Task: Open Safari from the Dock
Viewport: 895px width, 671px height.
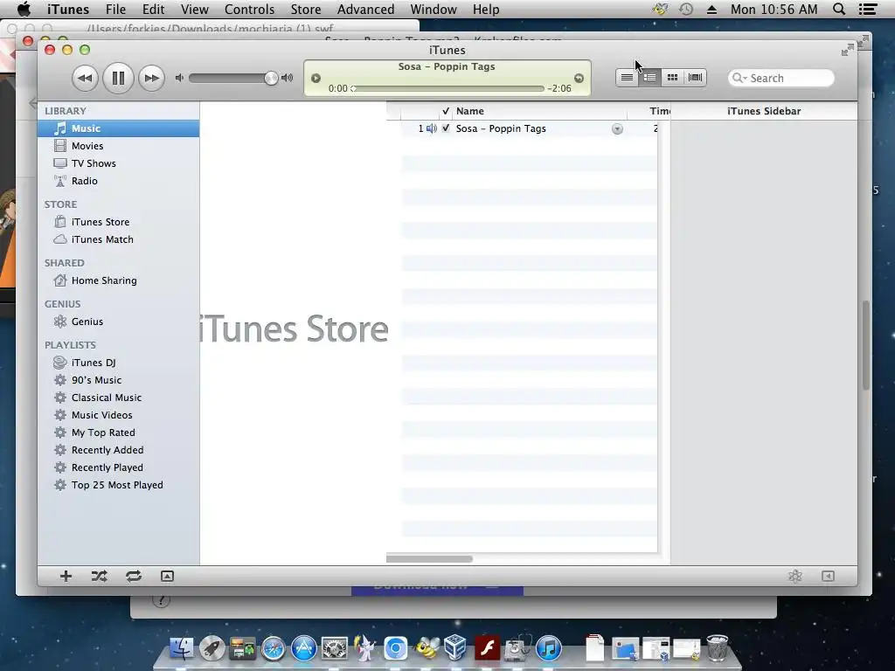Action: click(274, 649)
